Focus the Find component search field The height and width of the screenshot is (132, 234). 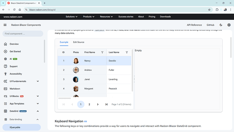pos(23,34)
